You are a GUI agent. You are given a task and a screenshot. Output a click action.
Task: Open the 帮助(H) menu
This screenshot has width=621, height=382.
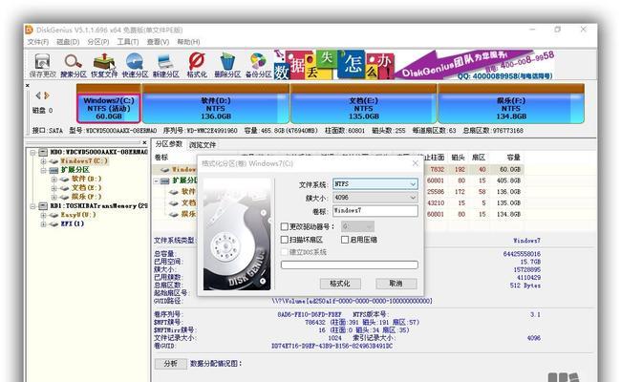coord(188,42)
